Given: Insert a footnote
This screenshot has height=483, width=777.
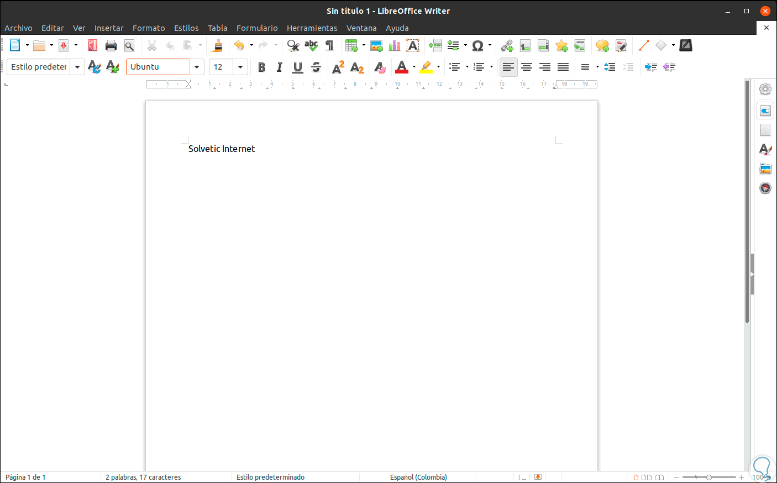Looking at the screenshot, I should [x=525, y=45].
